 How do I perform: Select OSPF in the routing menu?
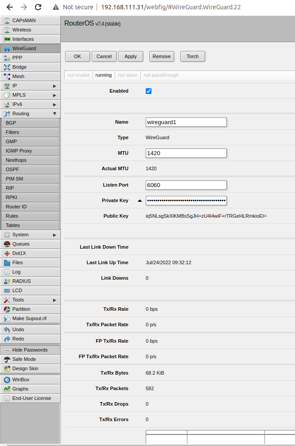pyautogui.click(x=31, y=169)
